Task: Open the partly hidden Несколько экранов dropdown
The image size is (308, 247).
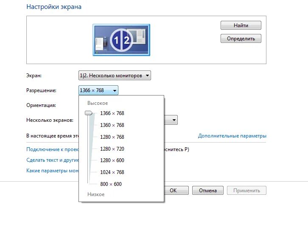Action: tap(171, 120)
